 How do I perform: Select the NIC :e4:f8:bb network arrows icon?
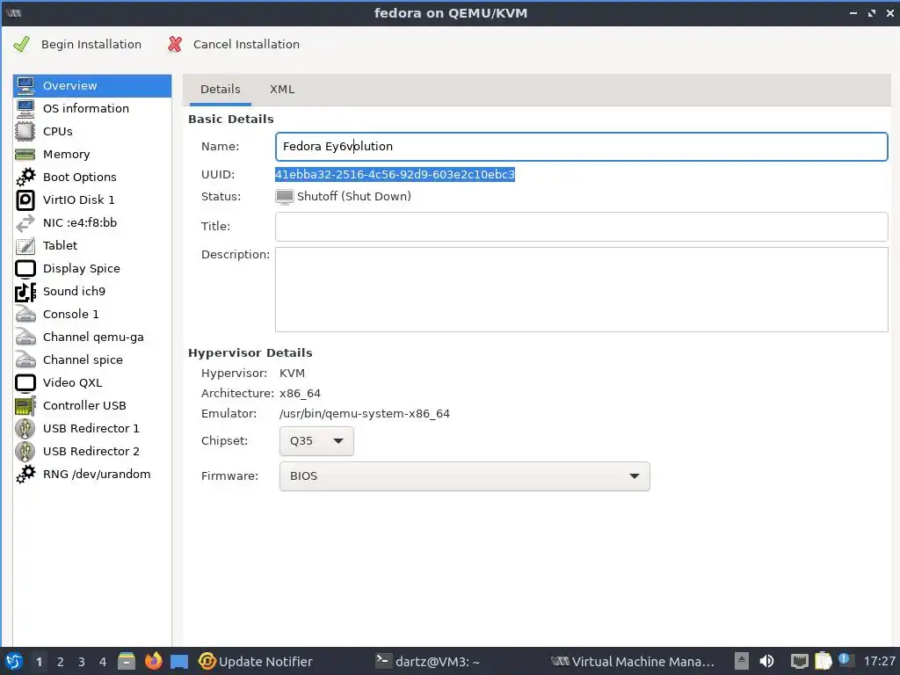click(x=25, y=222)
